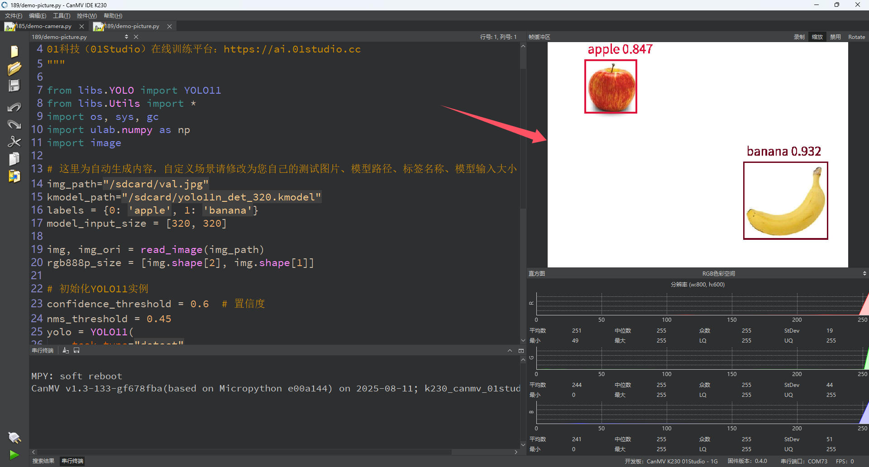Click the Cut scissors icon

click(14, 142)
